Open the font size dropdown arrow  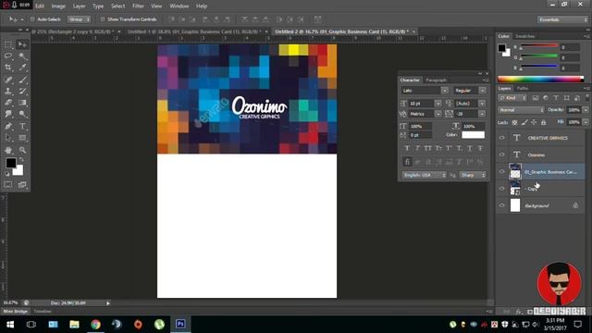tap(438, 104)
